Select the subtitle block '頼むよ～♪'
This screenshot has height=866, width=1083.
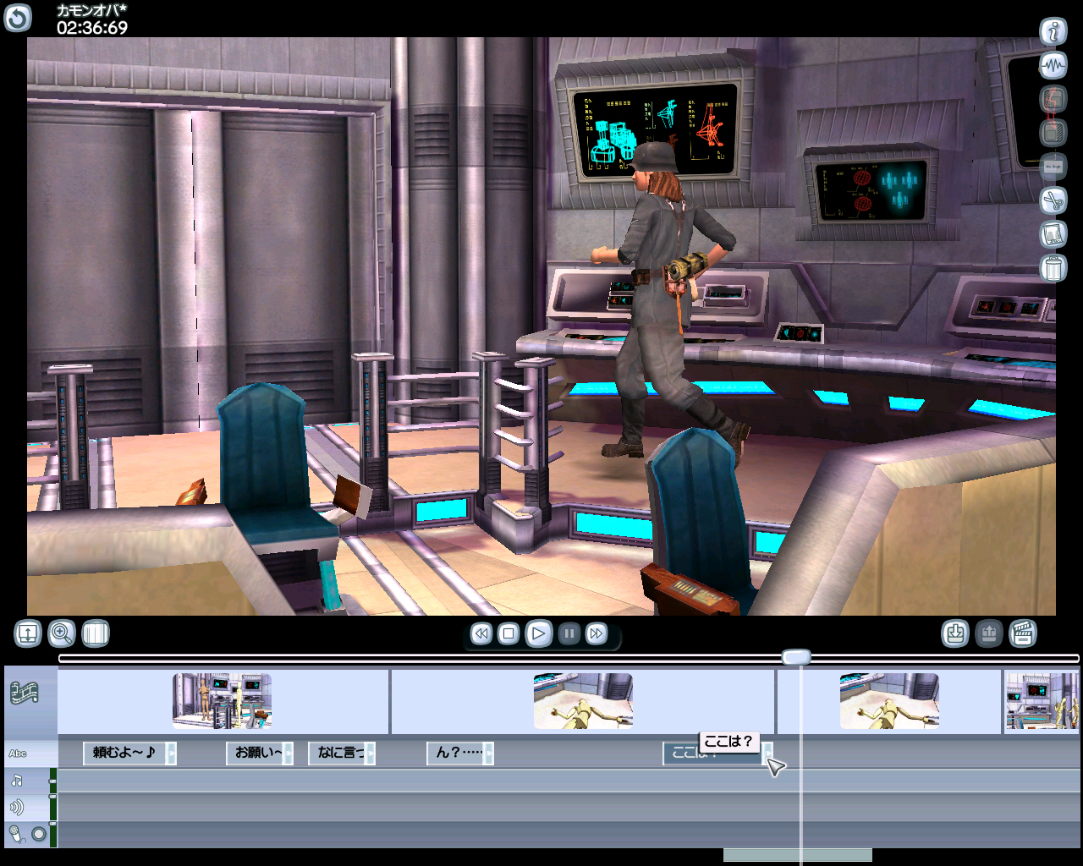click(x=129, y=753)
